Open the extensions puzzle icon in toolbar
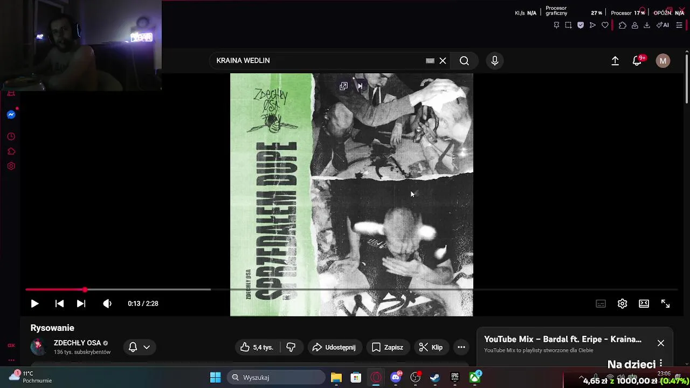 [623, 25]
